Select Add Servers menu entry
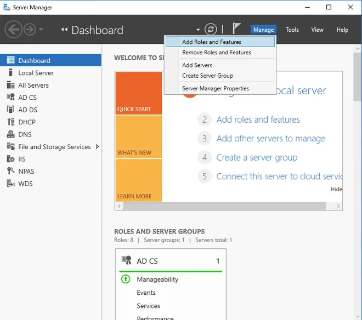The height and width of the screenshot is (320, 362). coord(220,65)
